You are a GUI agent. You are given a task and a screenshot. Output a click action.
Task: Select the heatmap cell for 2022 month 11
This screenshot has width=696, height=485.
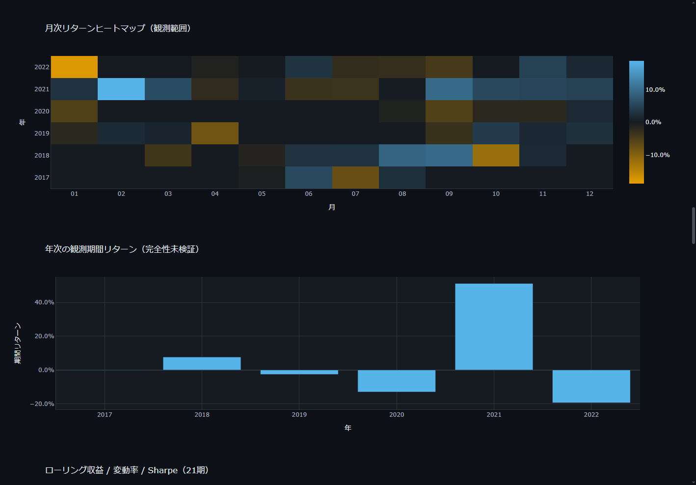(543, 67)
